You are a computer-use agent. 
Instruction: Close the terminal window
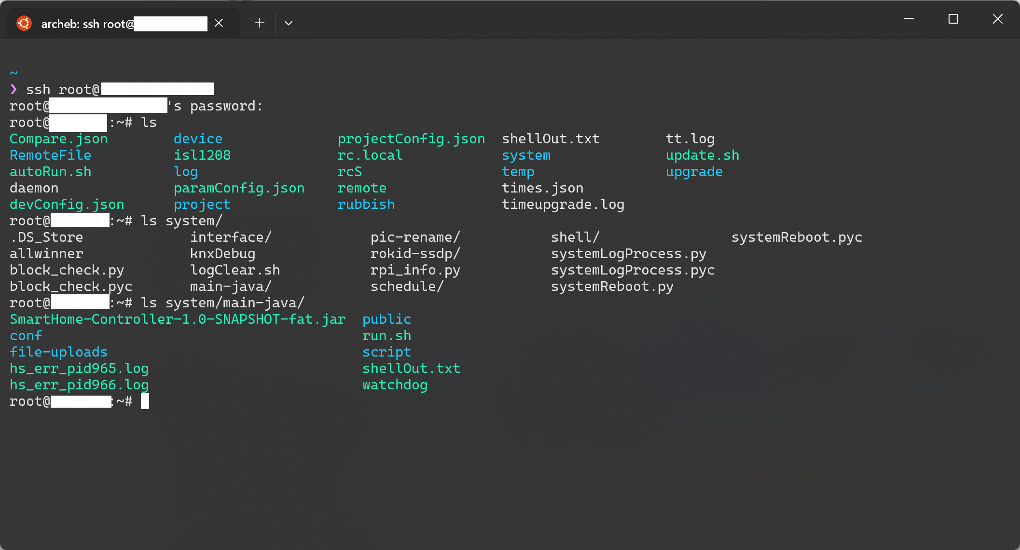coord(997,19)
